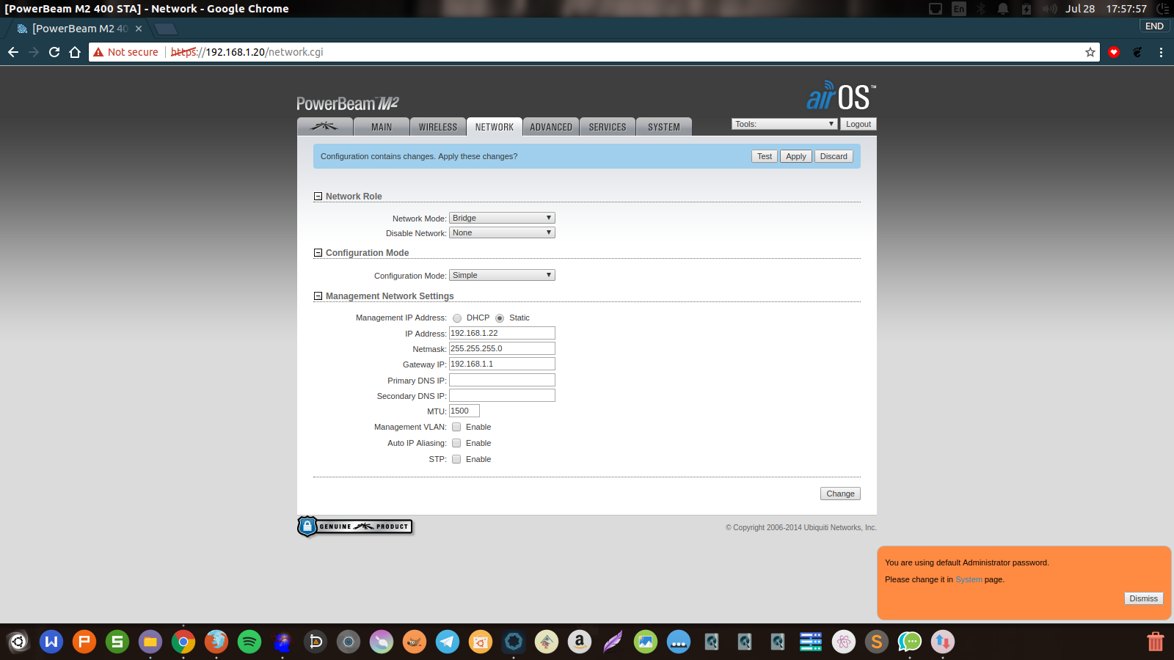Discard the configuration changes
This screenshot has width=1174, height=660.
click(834, 156)
